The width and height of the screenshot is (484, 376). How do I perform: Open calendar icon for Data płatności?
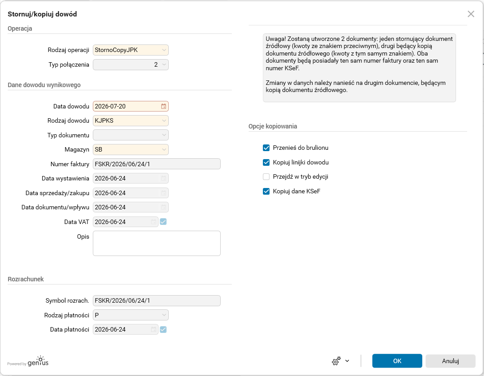[x=153, y=329]
